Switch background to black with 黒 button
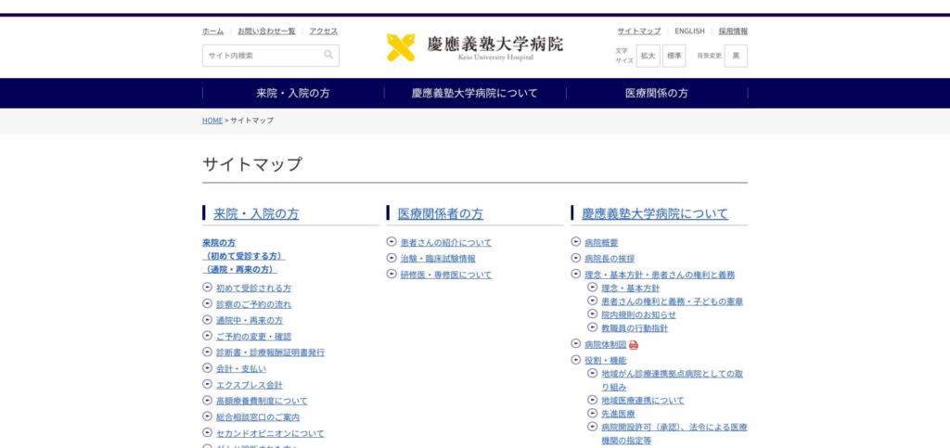950x448 pixels. pyautogui.click(x=736, y=56)
